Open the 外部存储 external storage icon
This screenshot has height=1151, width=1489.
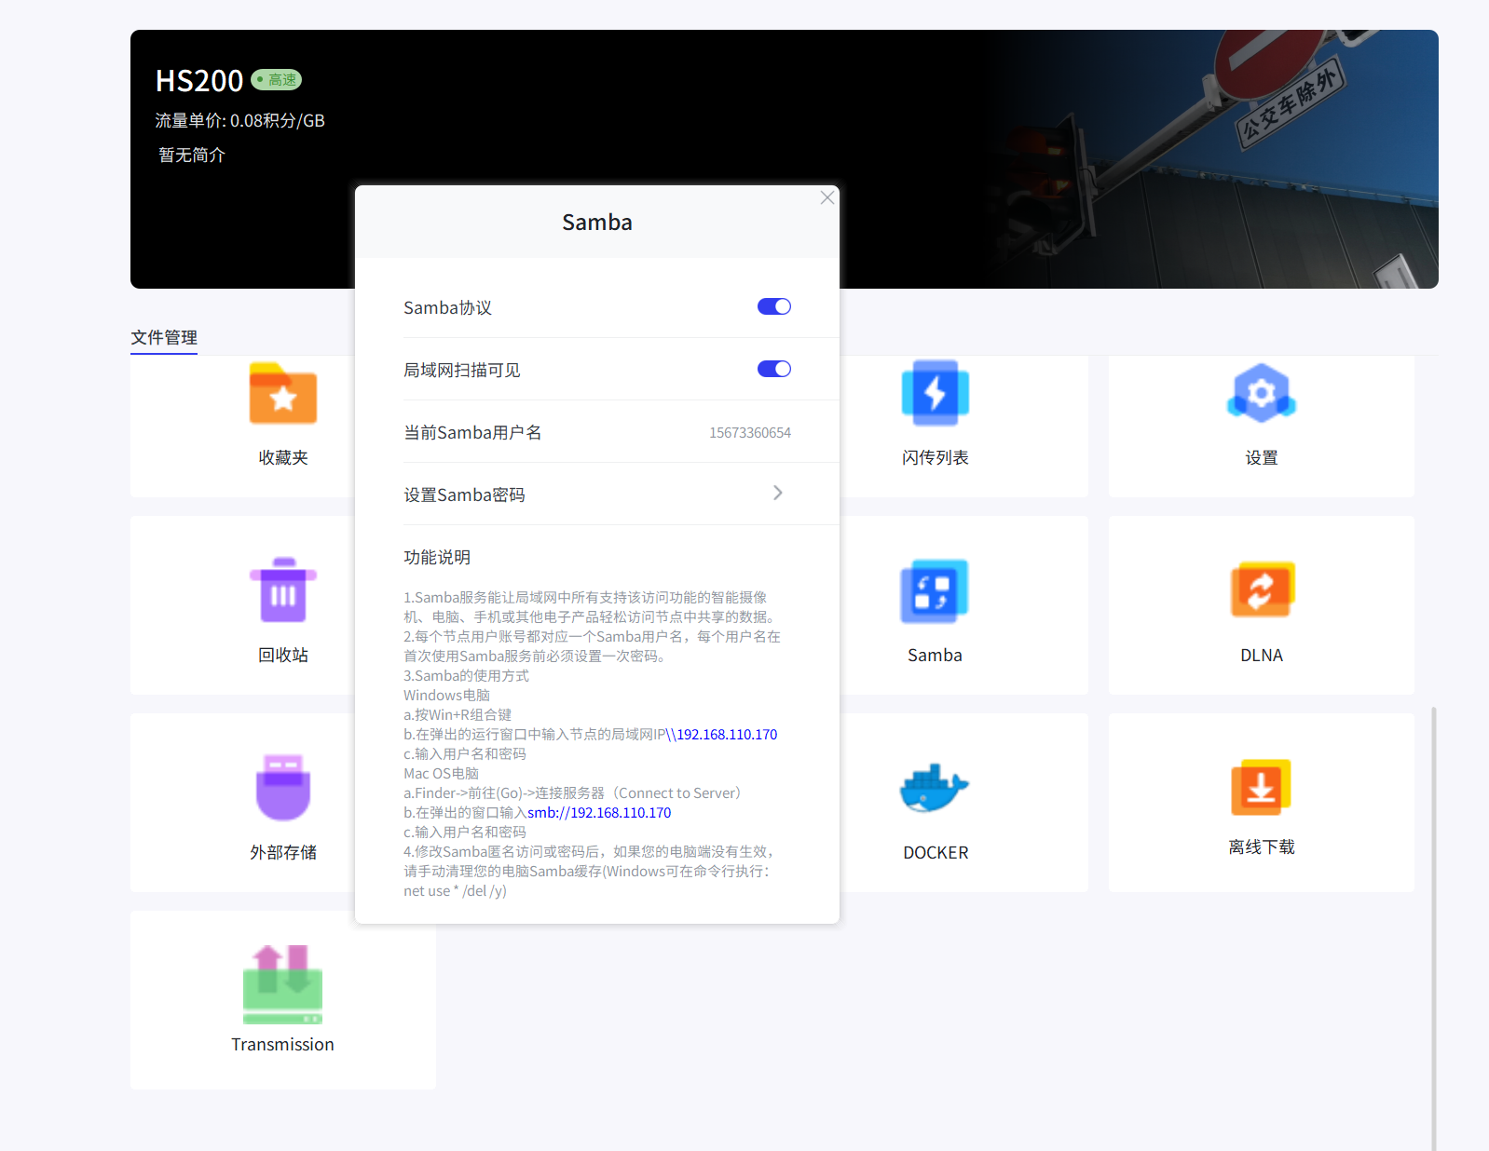[283, 788]
